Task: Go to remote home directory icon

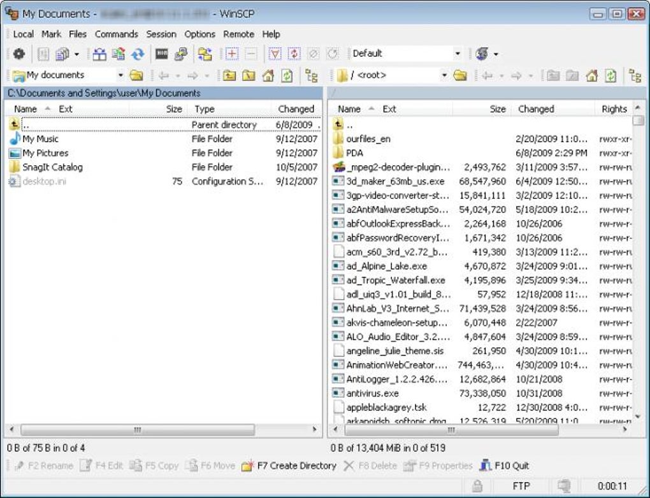Action: [591, 75]
